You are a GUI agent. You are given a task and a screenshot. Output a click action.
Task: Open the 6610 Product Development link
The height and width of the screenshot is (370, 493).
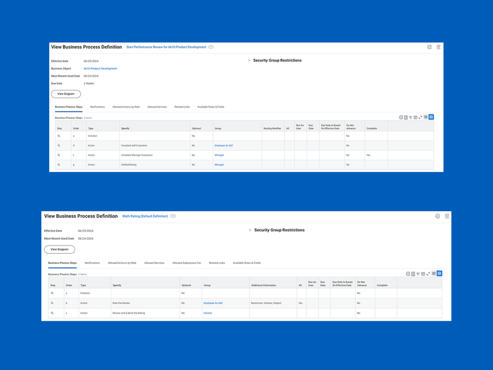(100, 68)
